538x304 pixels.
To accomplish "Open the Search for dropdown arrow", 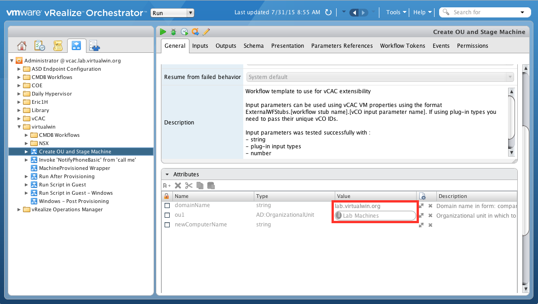I will (x=522, y=12).
